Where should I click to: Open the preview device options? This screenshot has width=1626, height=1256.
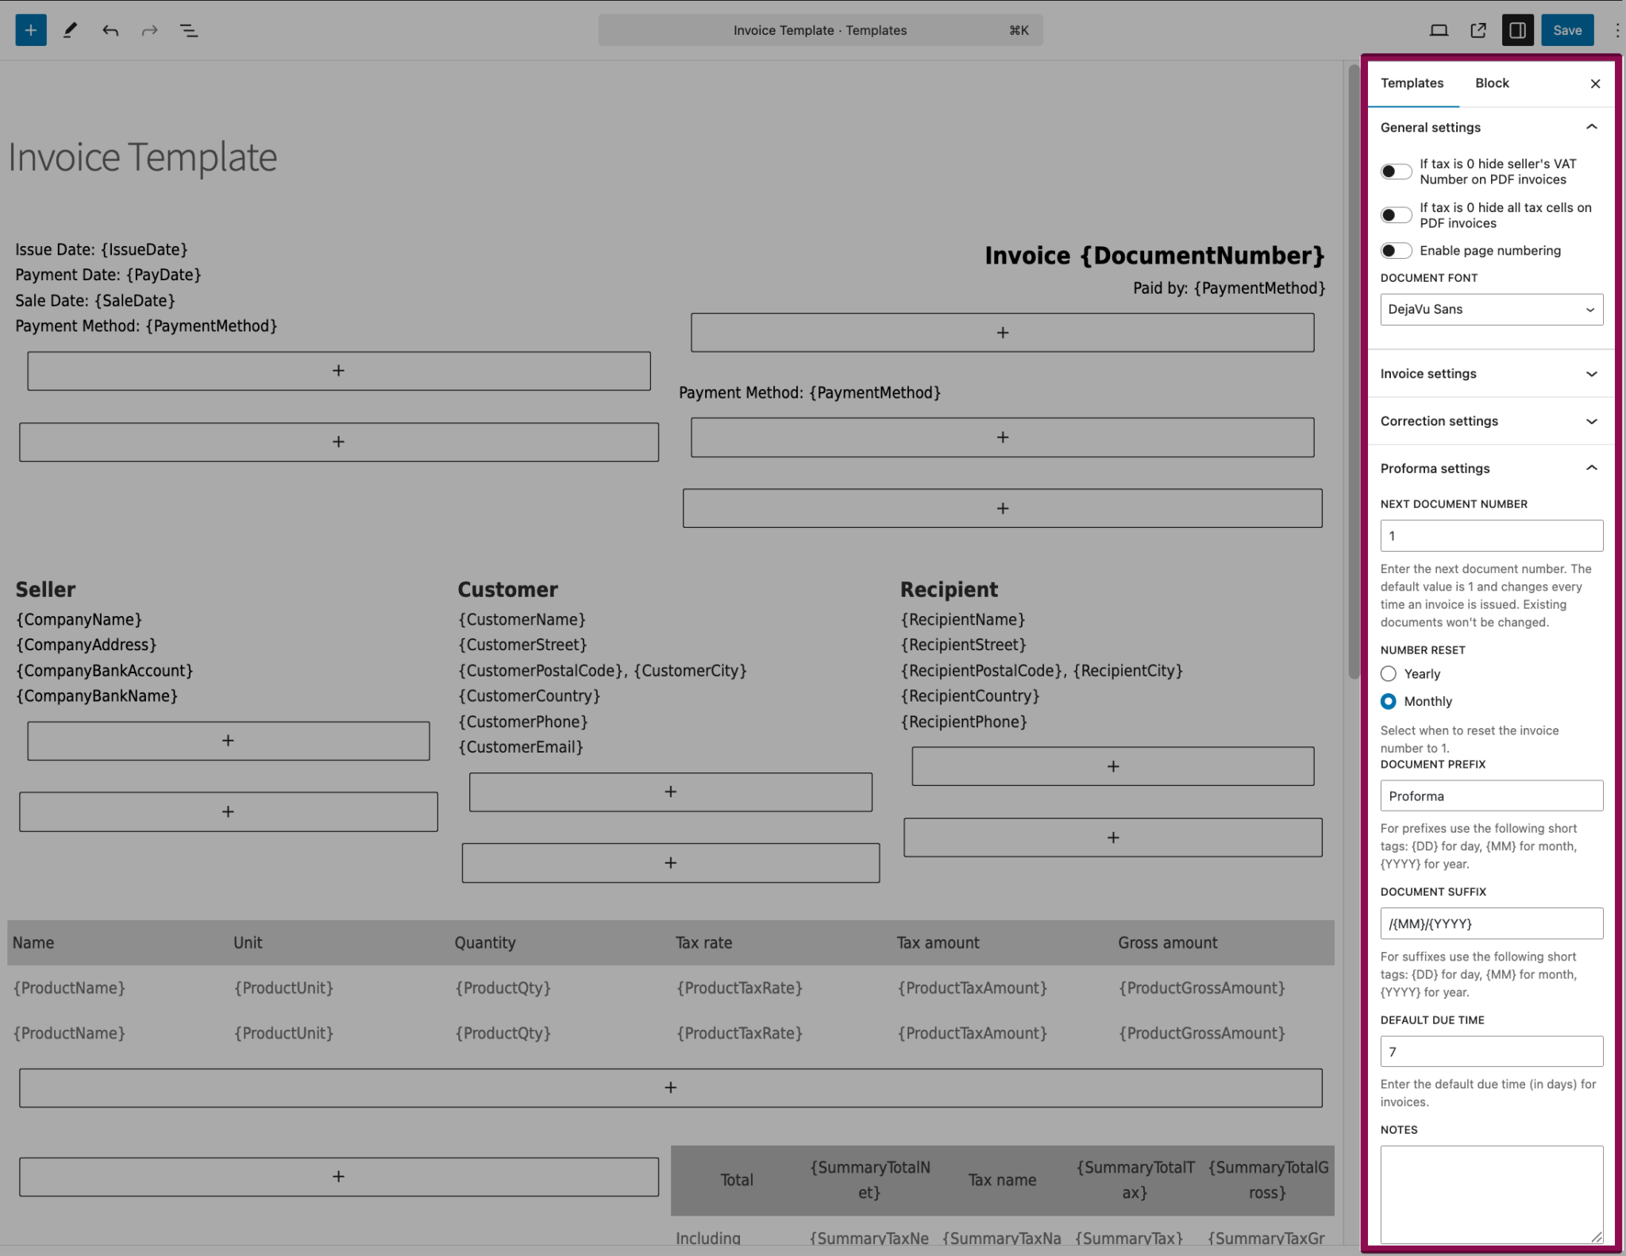click(1439, 30)
